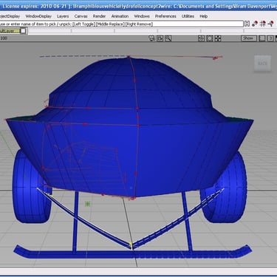Select the zoom magnifier icon in viewport bar

[168, 38]
